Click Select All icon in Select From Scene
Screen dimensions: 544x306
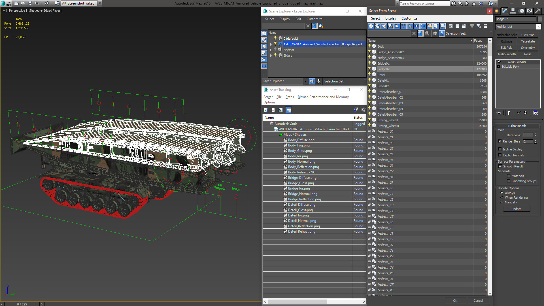pyautogui.click(x=451, y=26)
